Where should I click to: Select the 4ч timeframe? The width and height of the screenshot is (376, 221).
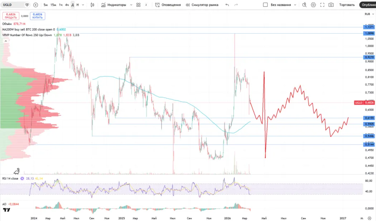click(67, 5)
